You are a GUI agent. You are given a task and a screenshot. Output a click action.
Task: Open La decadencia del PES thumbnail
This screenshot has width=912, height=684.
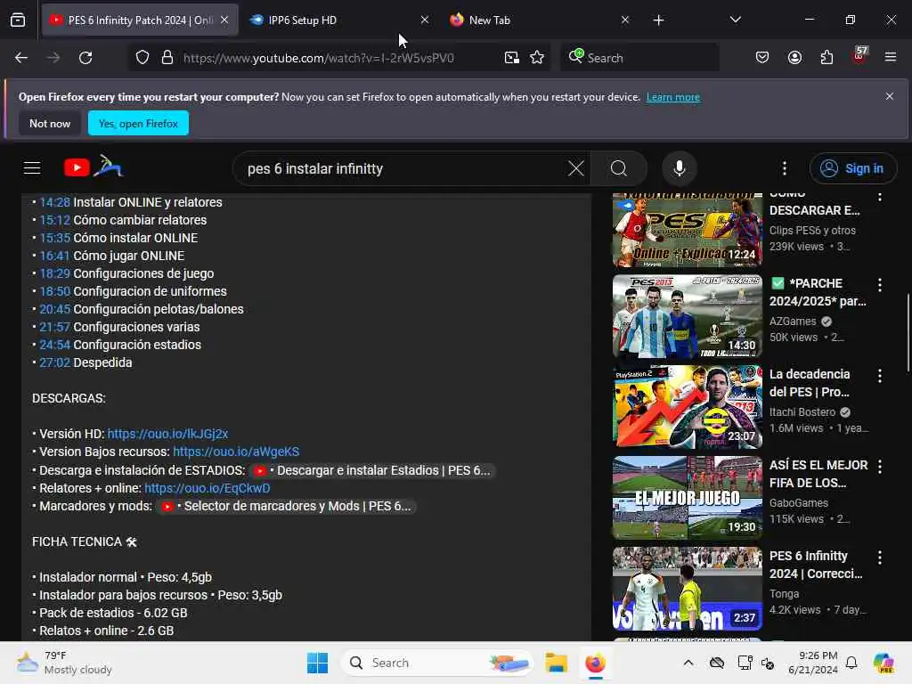tap(687, 406)
